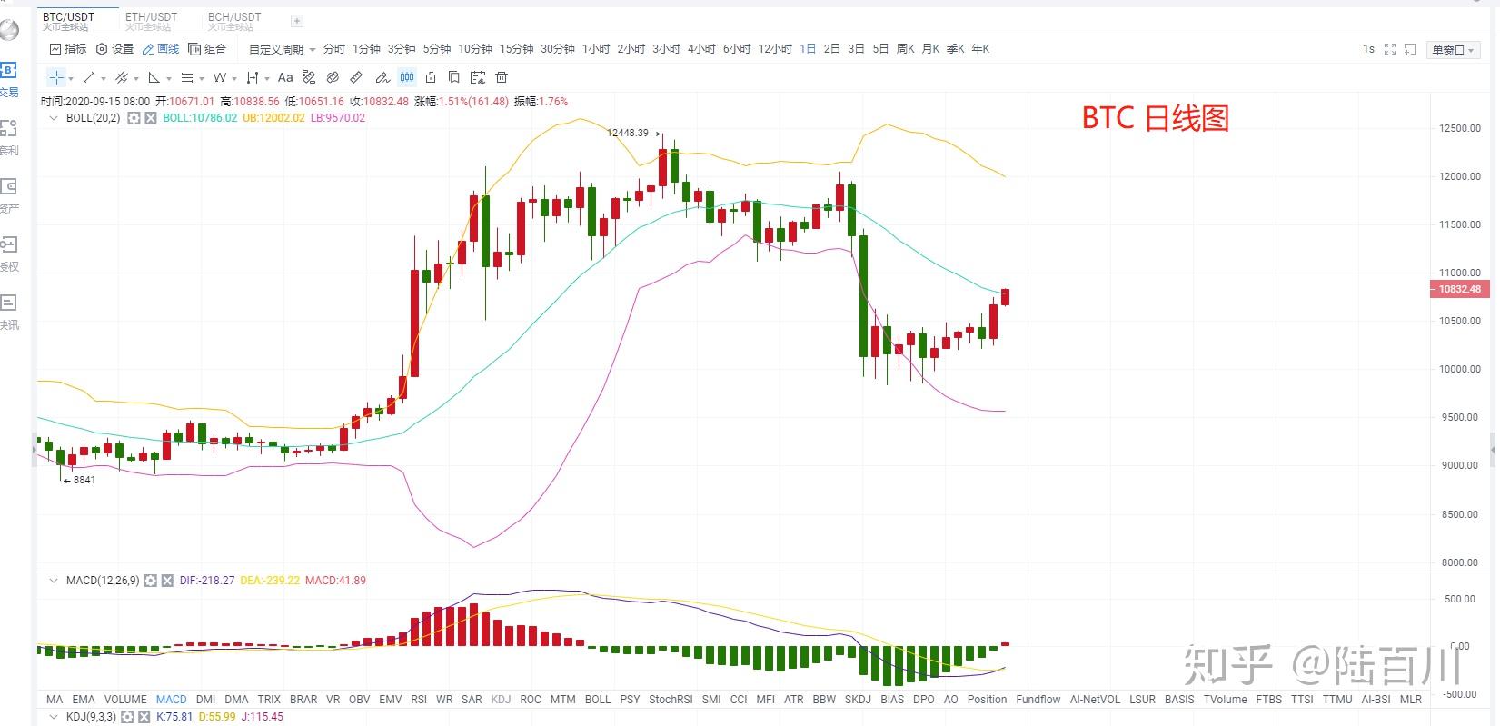Open the W wave tool dropdown arrow

pos(234,79)
